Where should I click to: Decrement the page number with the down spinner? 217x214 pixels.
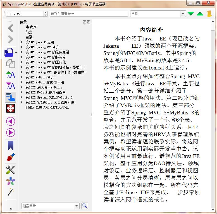[x=46, y=15]
